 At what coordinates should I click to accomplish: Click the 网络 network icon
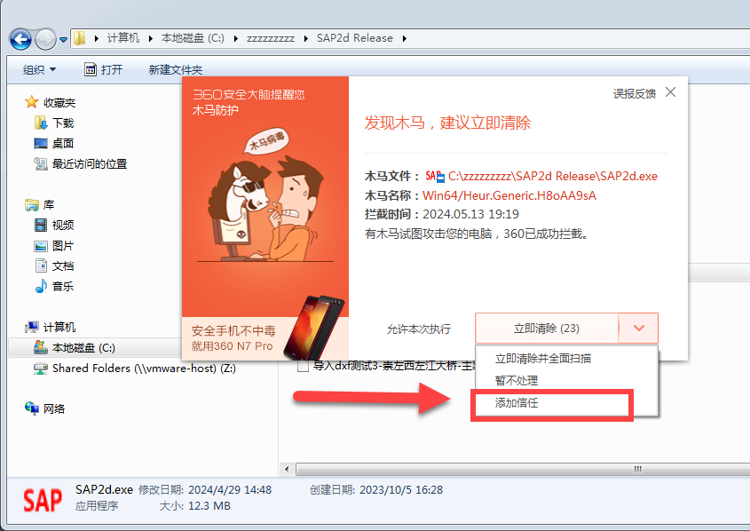coord(32,408)
